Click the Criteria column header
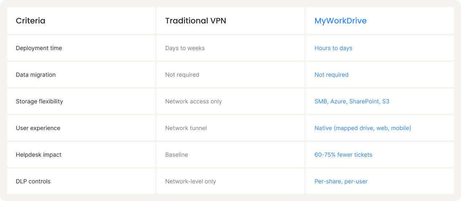461x201 pixels. tap(31, 21)
